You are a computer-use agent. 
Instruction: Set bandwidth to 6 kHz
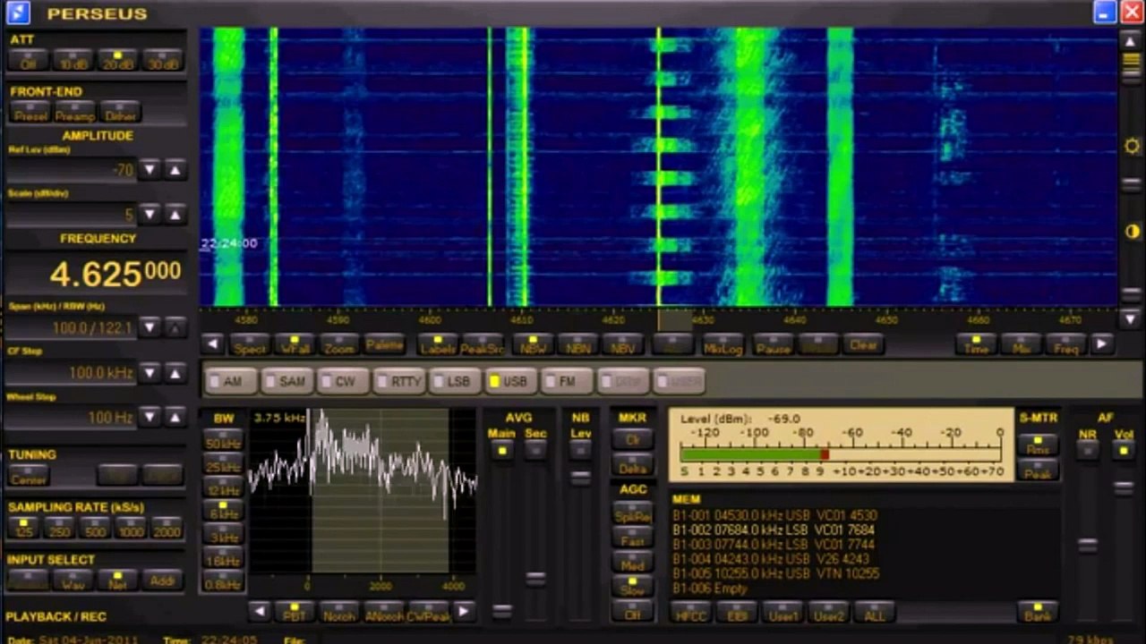(x=223, y=513)
